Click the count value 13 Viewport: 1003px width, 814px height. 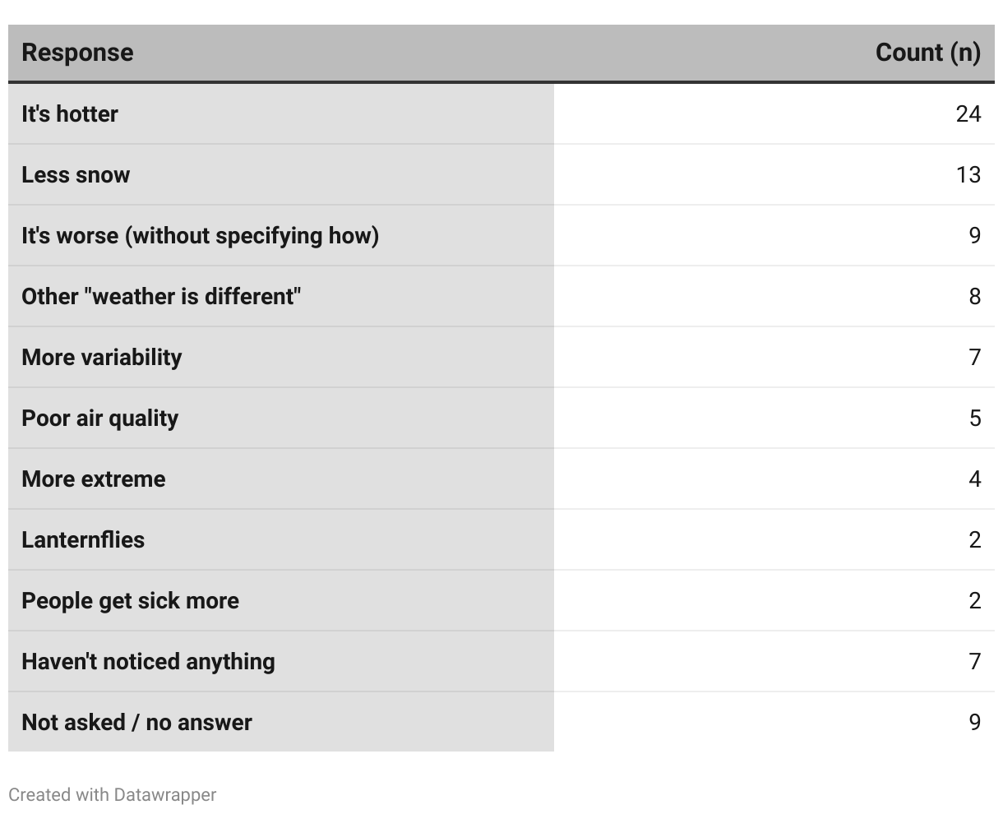(968, 174)
